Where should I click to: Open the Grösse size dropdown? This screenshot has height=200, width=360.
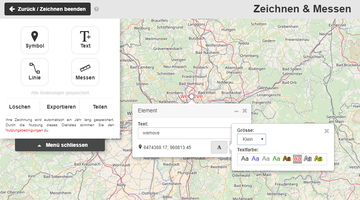[252, 139]
